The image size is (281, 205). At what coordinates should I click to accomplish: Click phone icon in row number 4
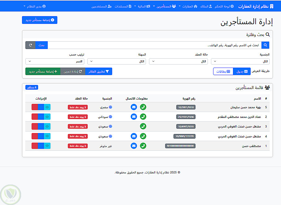[143, 136]
